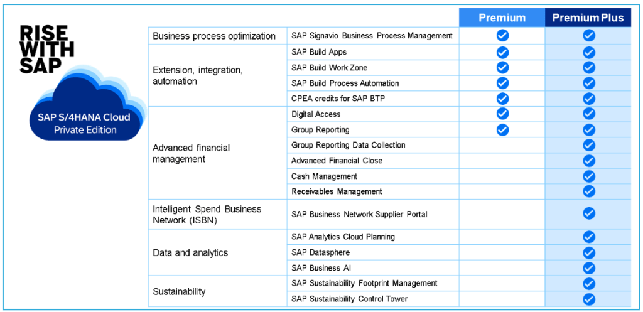Select the Premium column header

(502, 18)
